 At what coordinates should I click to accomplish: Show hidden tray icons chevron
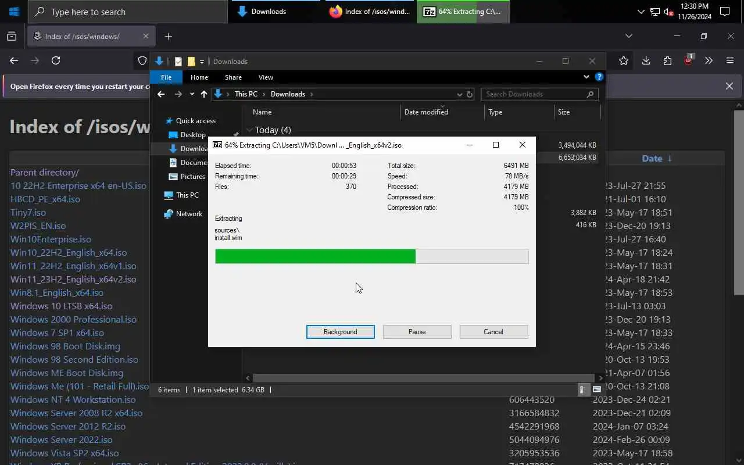click(x=641, y=12)
